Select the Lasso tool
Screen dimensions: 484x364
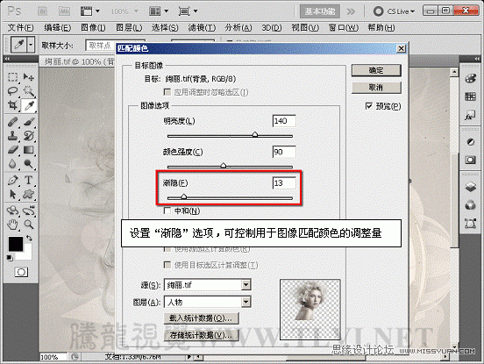pos(12,90)
